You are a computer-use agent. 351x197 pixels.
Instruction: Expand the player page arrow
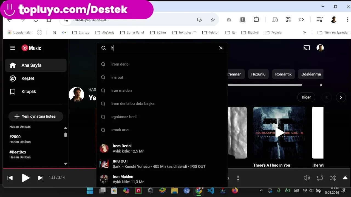[345, 178]
